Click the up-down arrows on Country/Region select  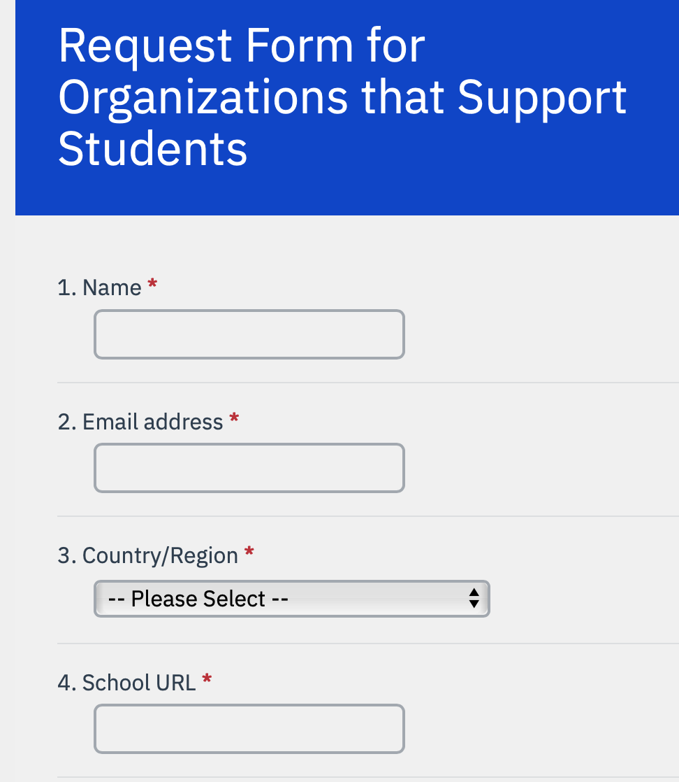coord(474,599)
